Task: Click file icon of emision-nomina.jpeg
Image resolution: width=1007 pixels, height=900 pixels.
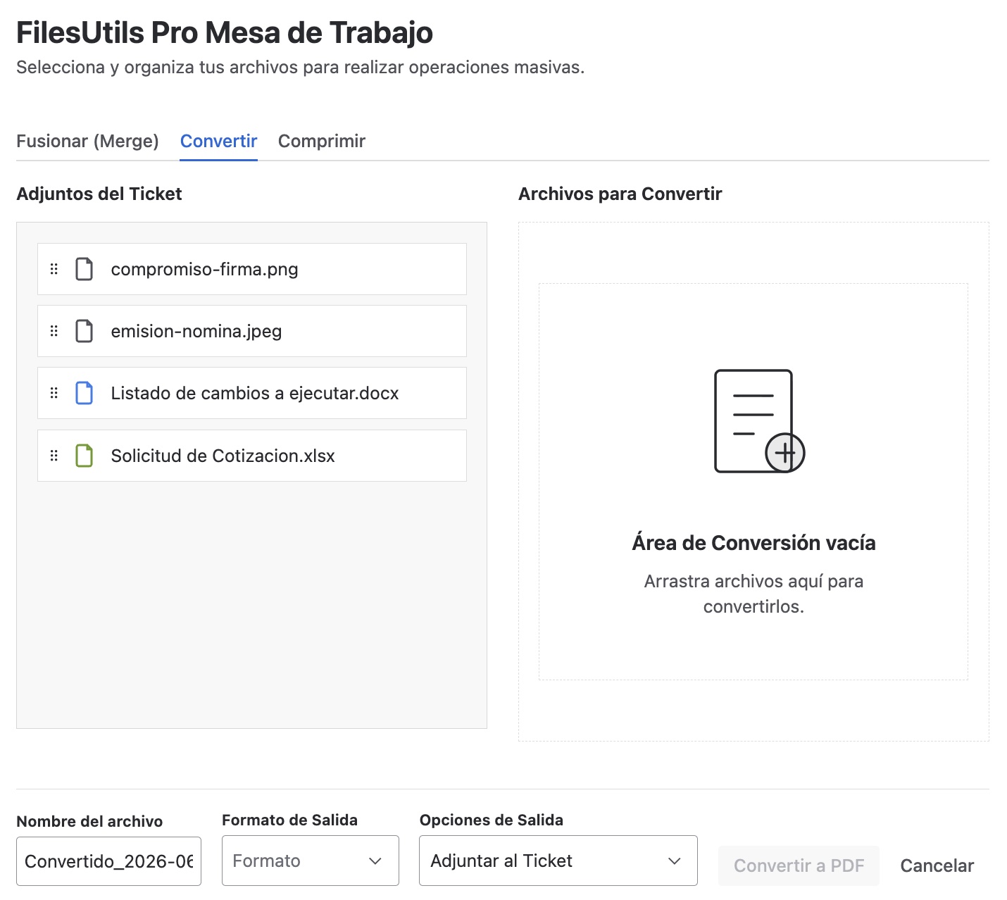Action: click(84, 331)
